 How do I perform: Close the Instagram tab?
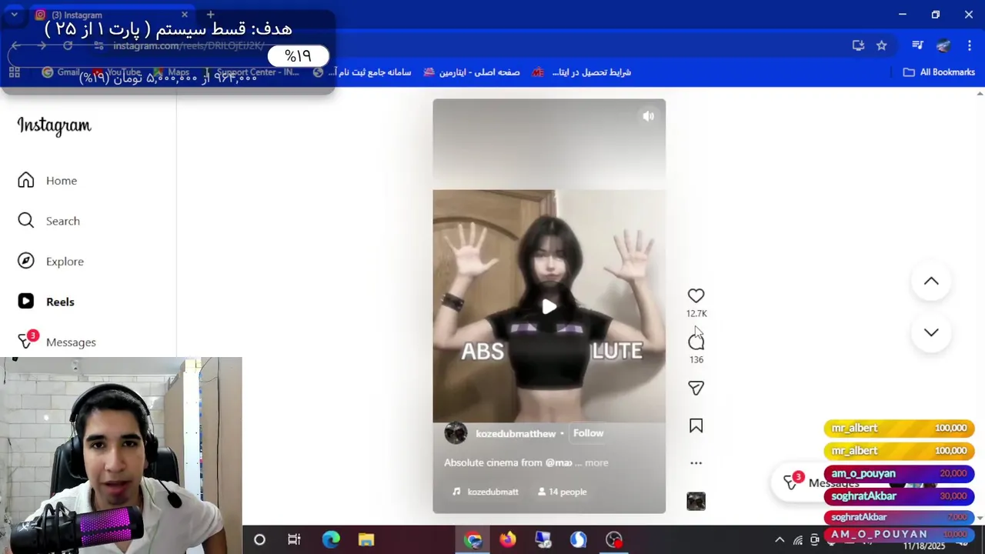click(x=185, y=15)
